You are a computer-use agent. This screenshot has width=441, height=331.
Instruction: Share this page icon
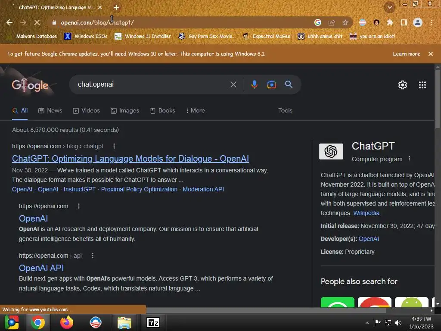click(332, 22)
